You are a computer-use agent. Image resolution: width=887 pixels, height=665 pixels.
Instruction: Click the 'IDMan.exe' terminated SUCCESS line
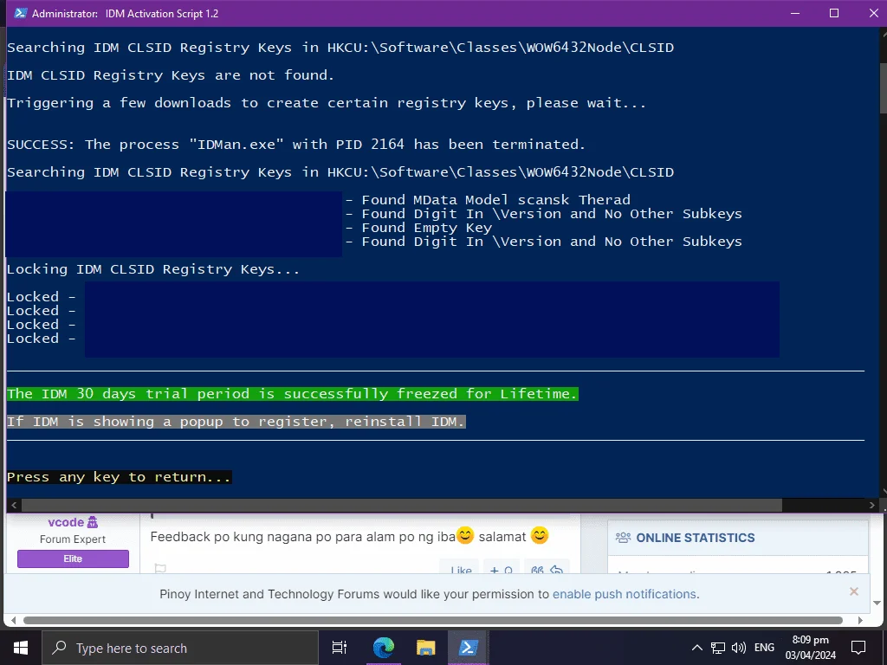(296, 145)
